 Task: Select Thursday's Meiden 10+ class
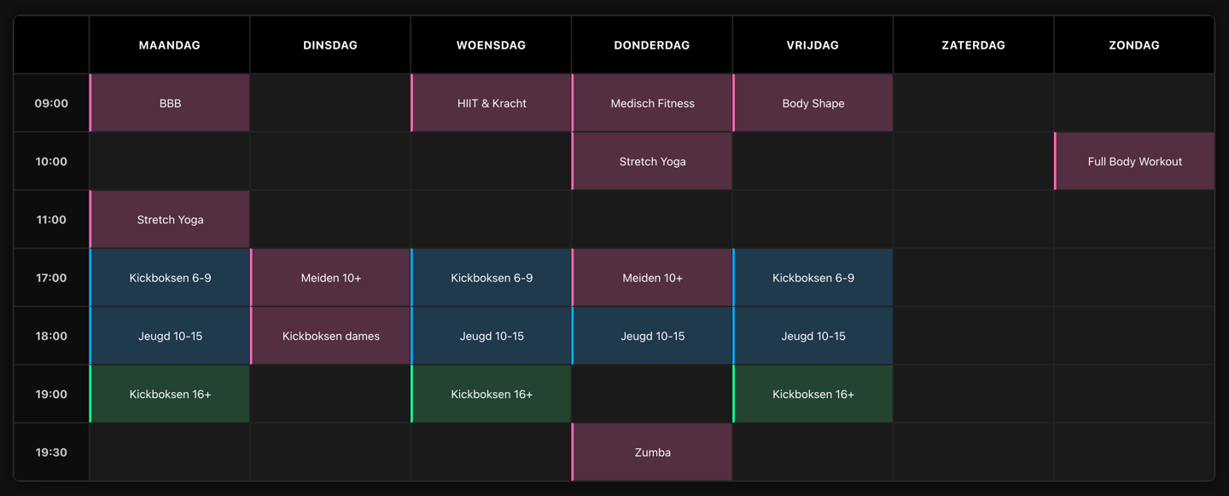pyautogui.click(x=652, y=278)
